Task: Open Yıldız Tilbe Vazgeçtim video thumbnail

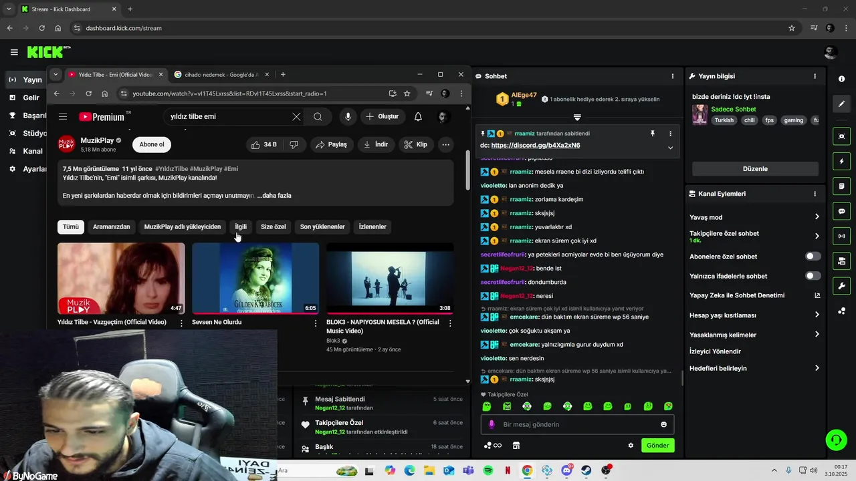Action: click(121, 279)
